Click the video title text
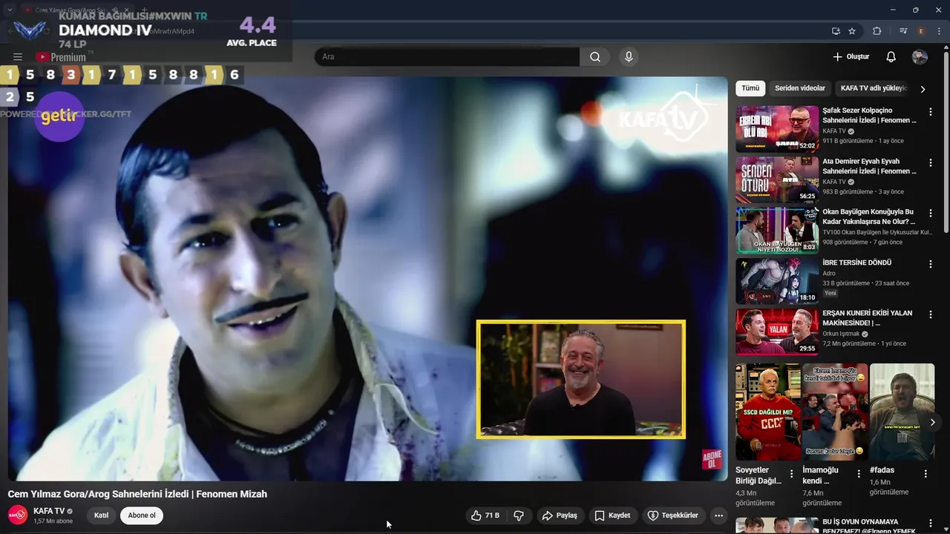This screenshot has width=950, height=534. [137, 494]
